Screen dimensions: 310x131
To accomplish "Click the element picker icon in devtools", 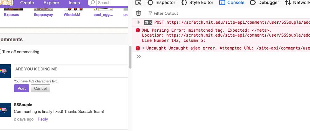I will [139, 2].
